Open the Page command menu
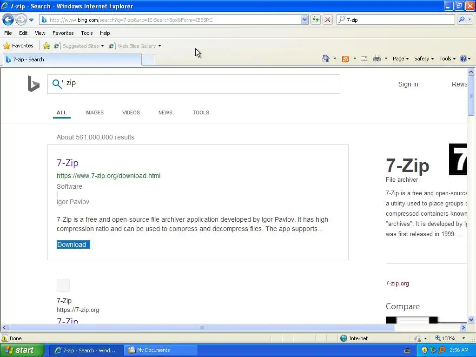Screen dimensions: 476x357 (x=401, y=59)
